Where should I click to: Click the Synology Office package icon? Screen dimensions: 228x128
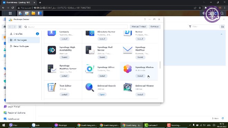89,69
